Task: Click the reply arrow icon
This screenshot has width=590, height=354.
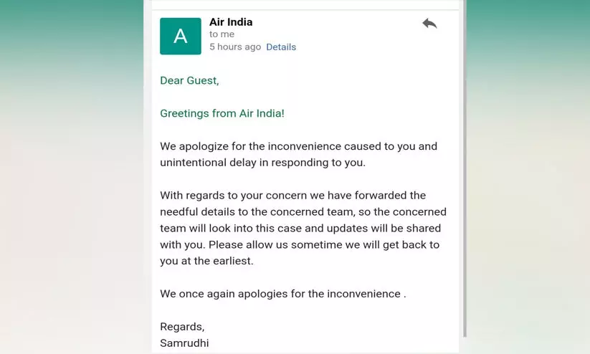Action: [x=429, y=24]
